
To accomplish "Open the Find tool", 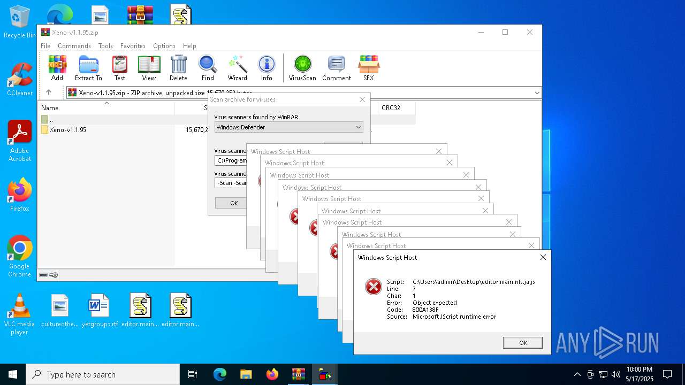I will [208, 68].
